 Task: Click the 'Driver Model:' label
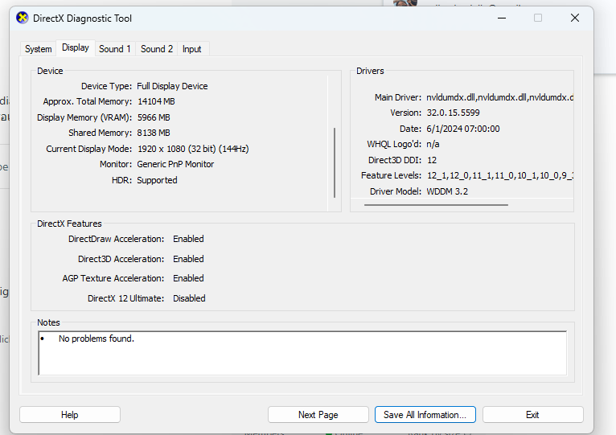[x=395, y=191]
